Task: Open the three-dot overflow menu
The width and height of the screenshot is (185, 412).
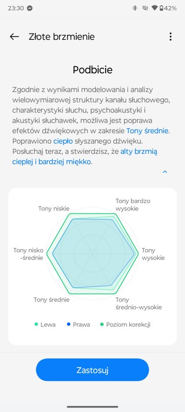Action: (x=170, y=37)
